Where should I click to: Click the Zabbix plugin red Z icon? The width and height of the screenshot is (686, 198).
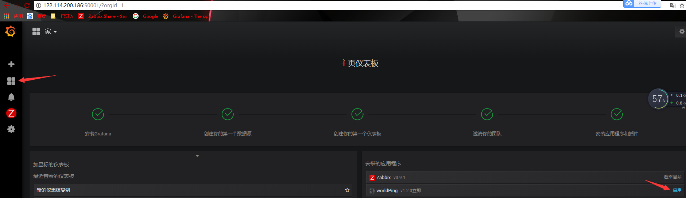coord(372,178)
